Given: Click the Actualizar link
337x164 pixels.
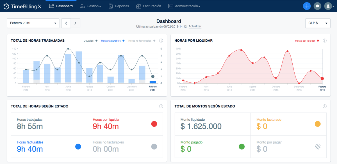Looking at the screenshot, I should (x=195, y=26).
